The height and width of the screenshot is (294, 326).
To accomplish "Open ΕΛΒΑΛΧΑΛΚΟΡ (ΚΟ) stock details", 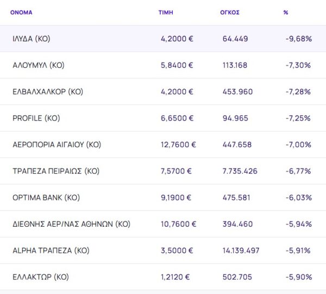I will (x=48, y=92).
